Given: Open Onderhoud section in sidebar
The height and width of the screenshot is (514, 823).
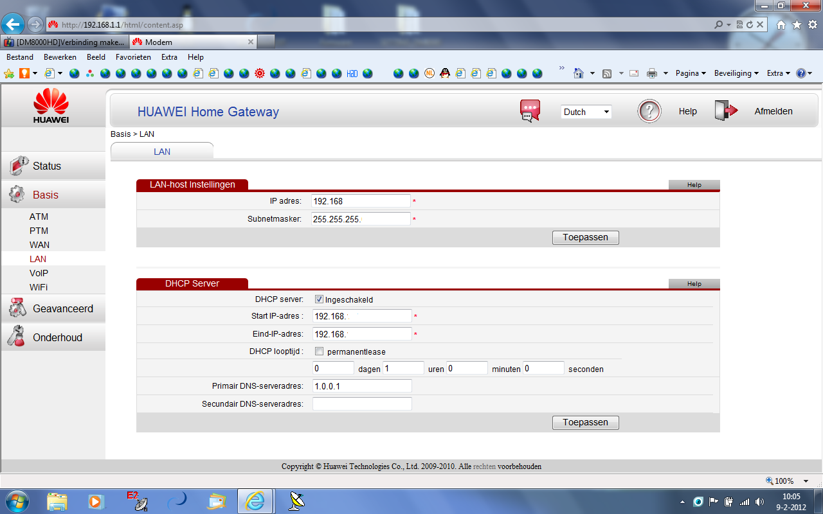Looking at the screenshot, I should pos(53,337).
